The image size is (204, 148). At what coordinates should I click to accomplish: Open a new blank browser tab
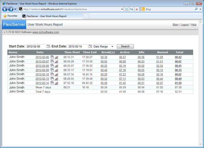point(86,16)
